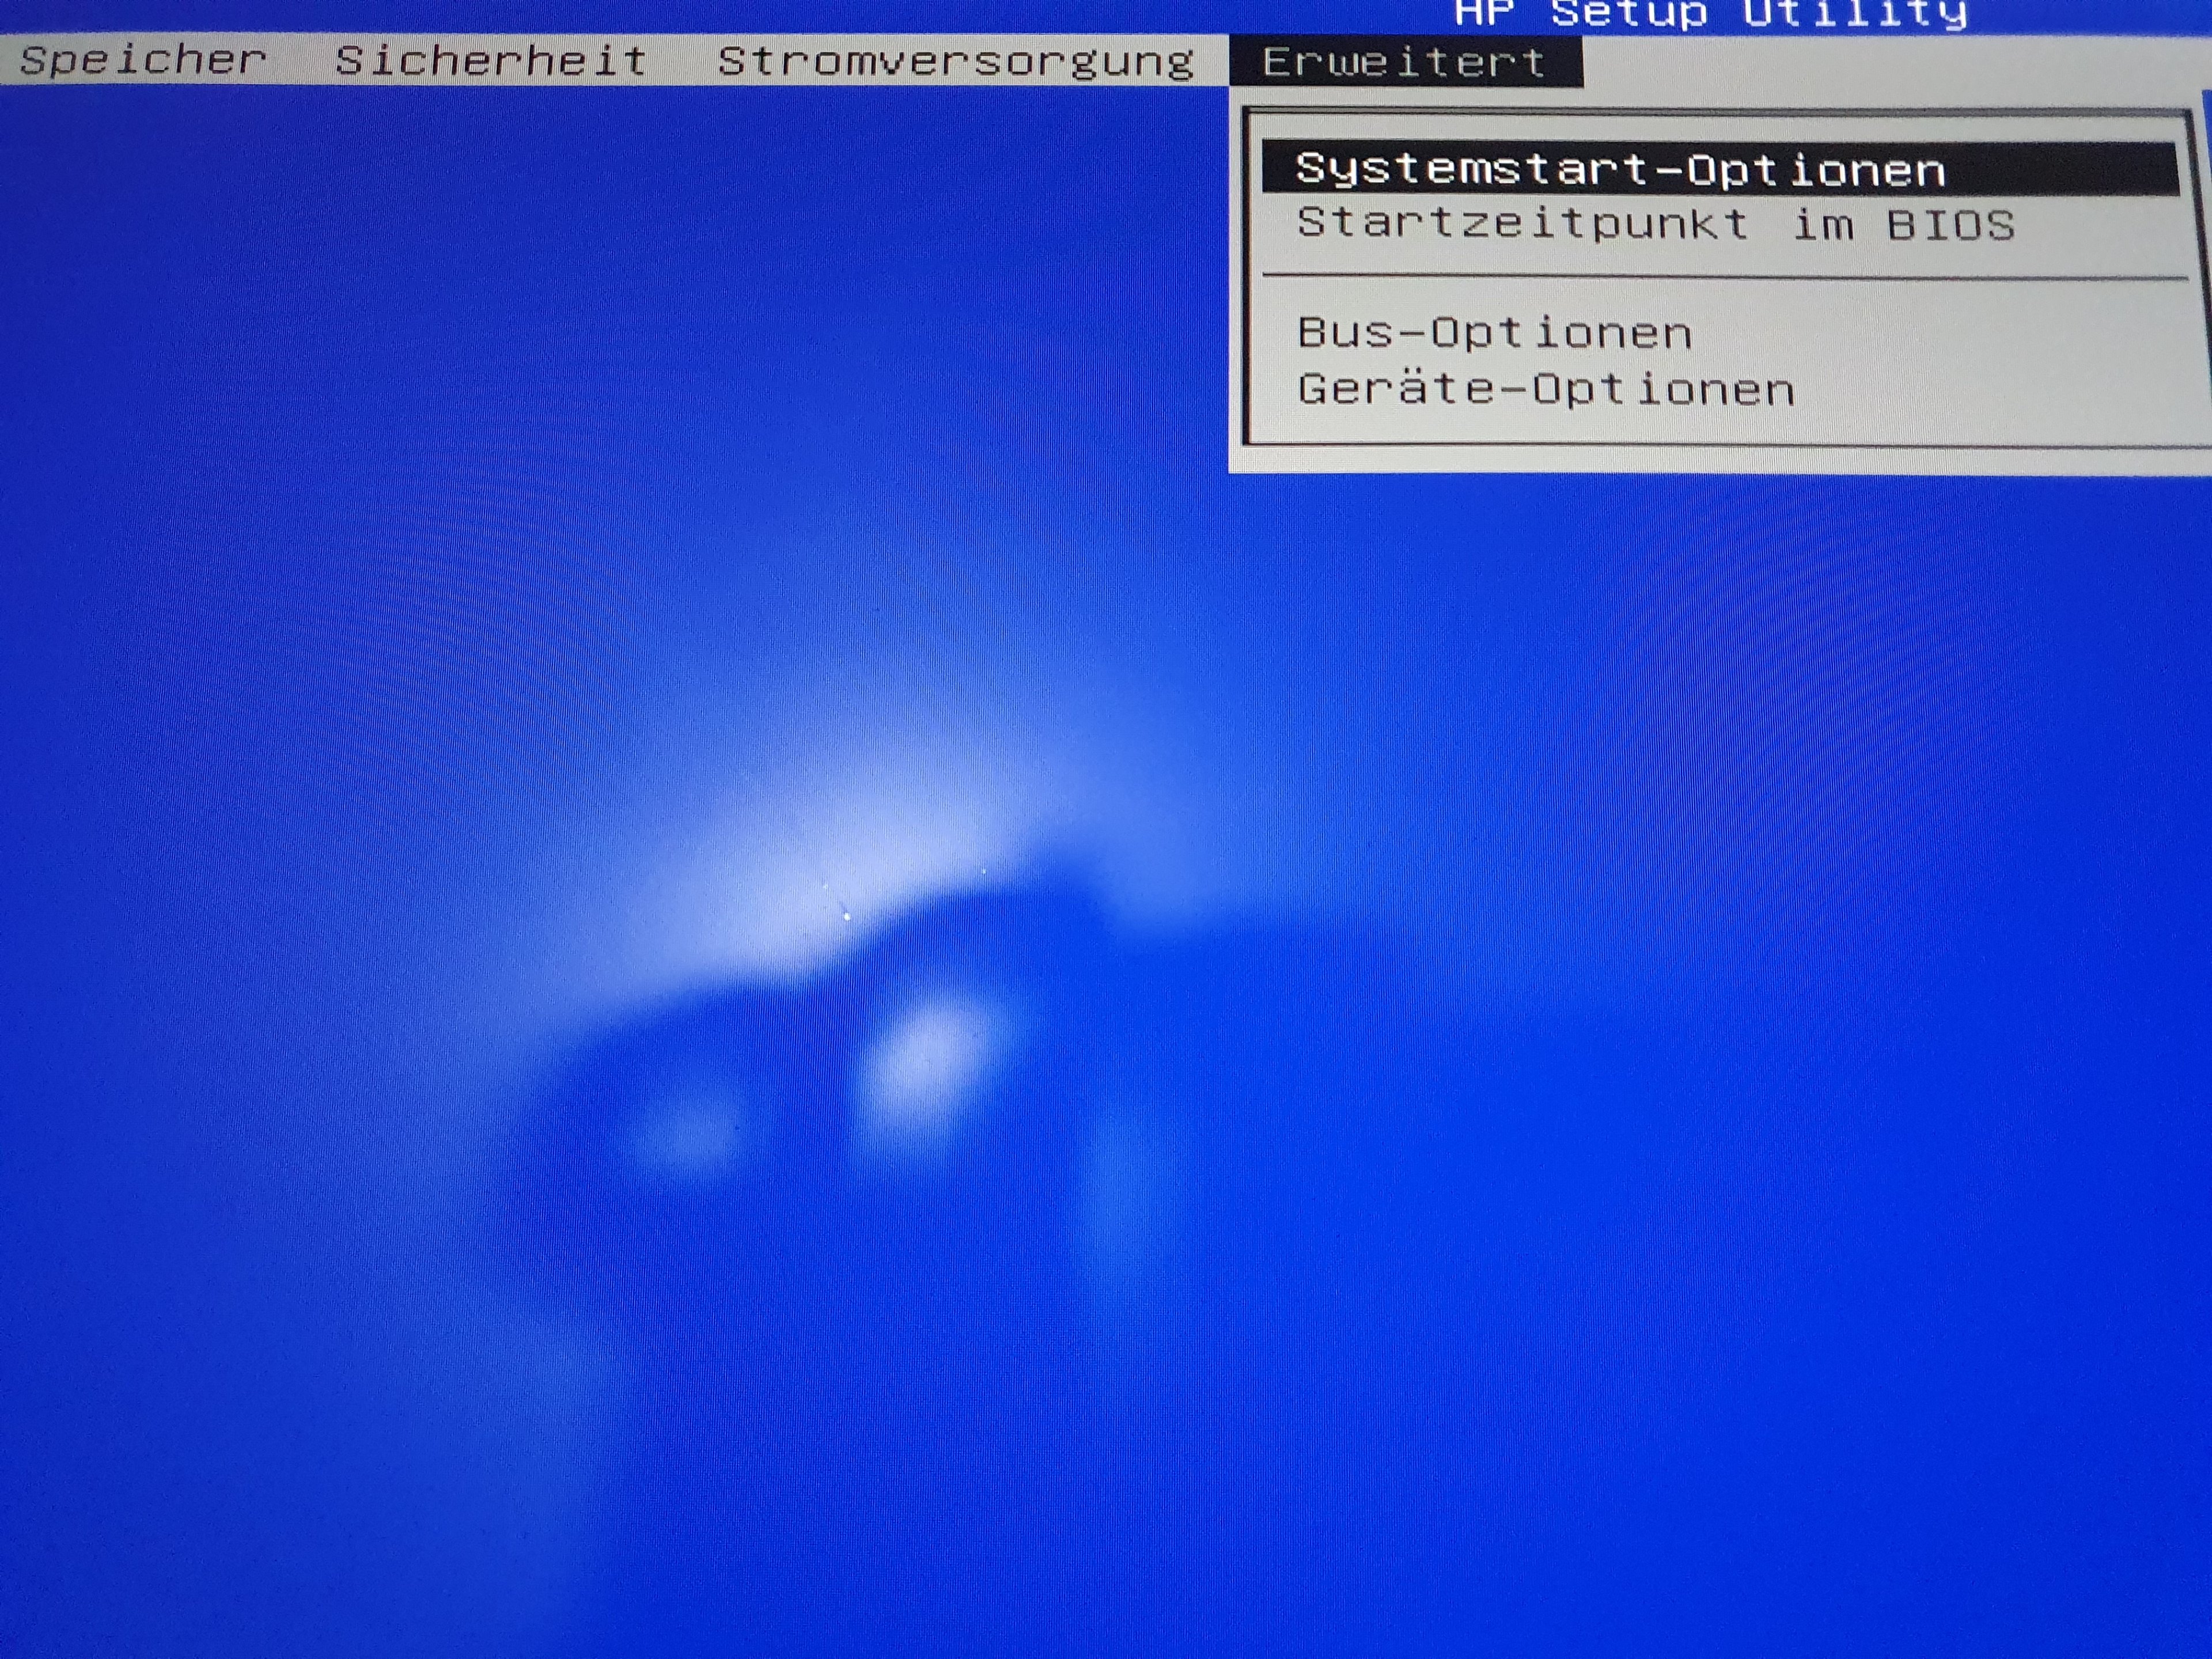
Task: Switch to power tab Stromversorgung
Action: (955, 62)
